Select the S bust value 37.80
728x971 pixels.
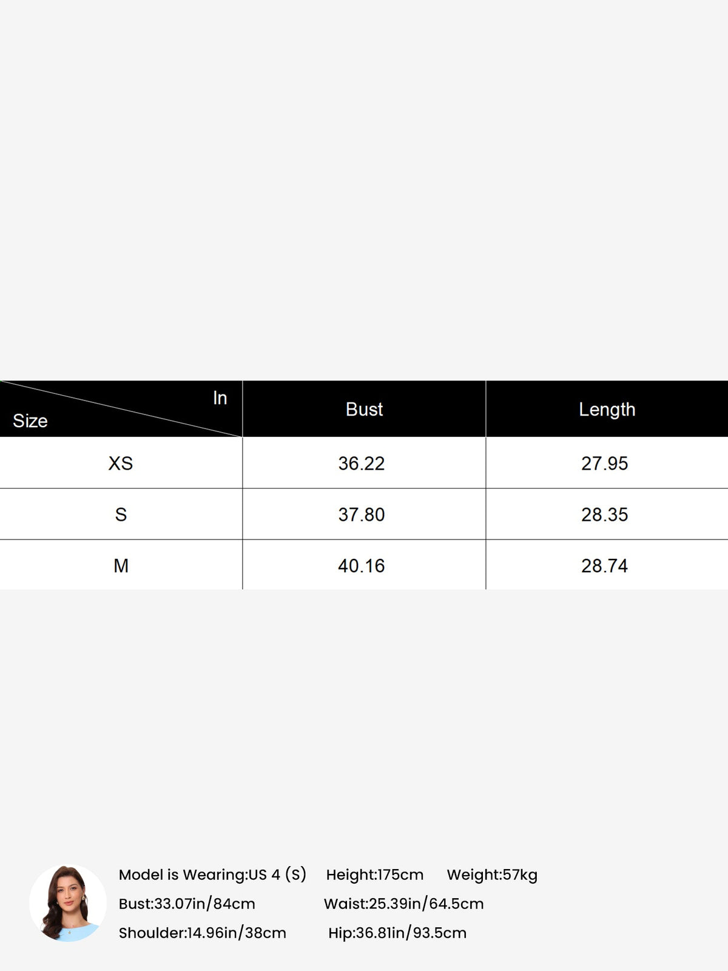point(362,515)
